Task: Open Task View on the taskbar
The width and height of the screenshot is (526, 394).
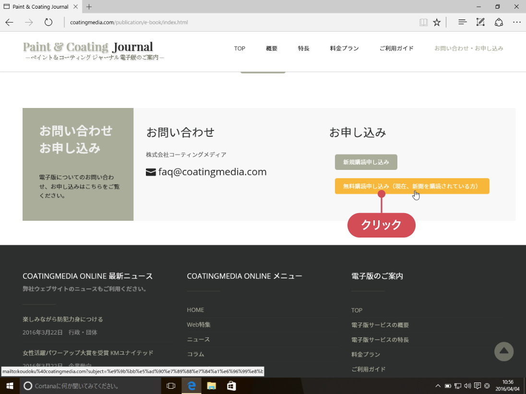Action: 171,385
